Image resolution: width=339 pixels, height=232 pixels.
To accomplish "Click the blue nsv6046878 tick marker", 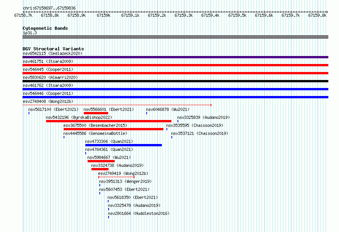I will (147, 113).
